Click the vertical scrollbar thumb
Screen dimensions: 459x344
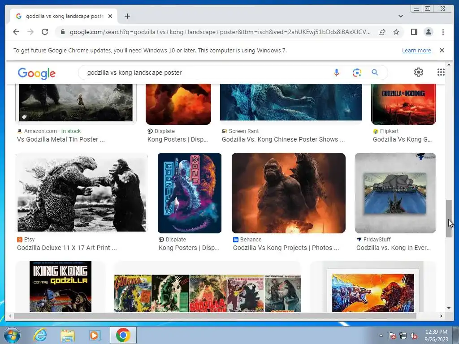pyautogui.click(x=449, y=219)
